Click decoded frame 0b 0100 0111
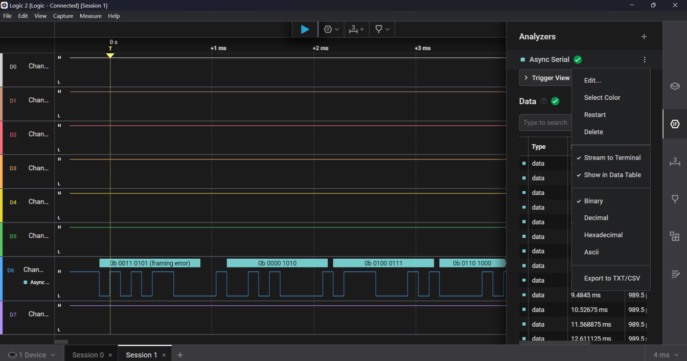Screen dimensions: 687x361 click(x=383, y=263)
